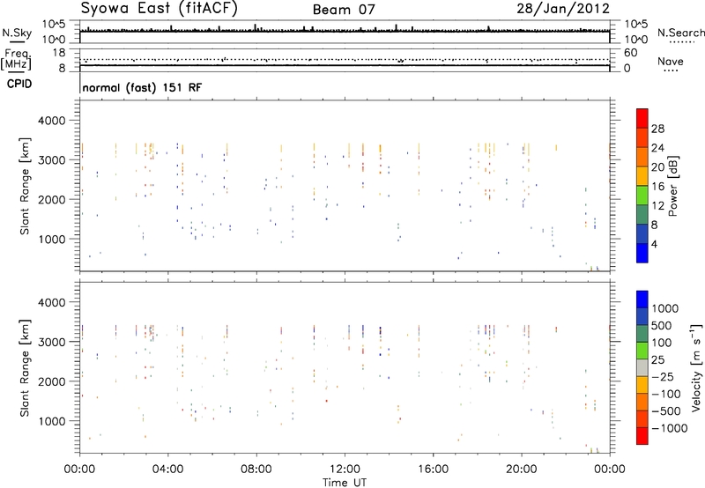Click the 'normal (fast) 151 RF' mode text
Screen dimensions: 705x488
142,87
